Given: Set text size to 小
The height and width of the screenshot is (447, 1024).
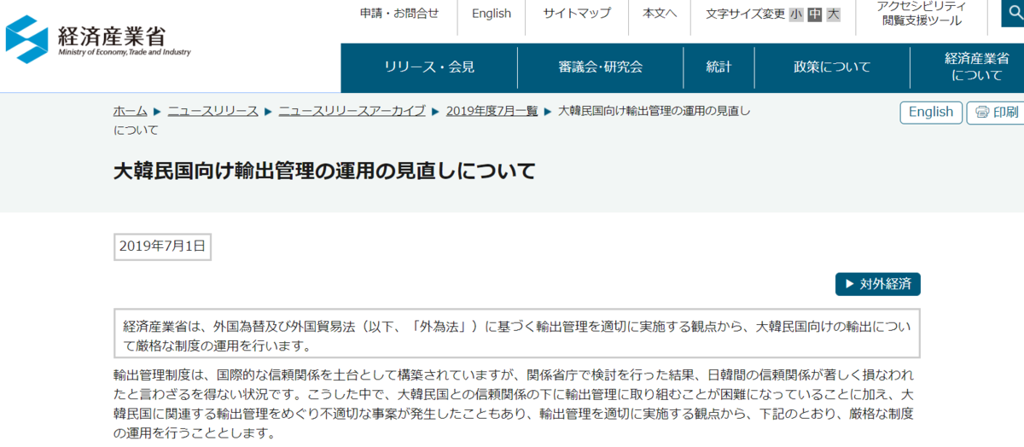Looking at the screenshot, I should (x=796, y=14).
